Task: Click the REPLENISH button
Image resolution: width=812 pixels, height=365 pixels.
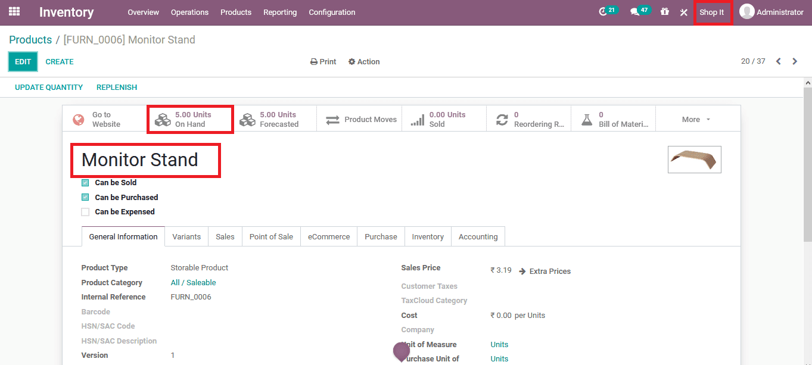Action: [x=117, y=87]
